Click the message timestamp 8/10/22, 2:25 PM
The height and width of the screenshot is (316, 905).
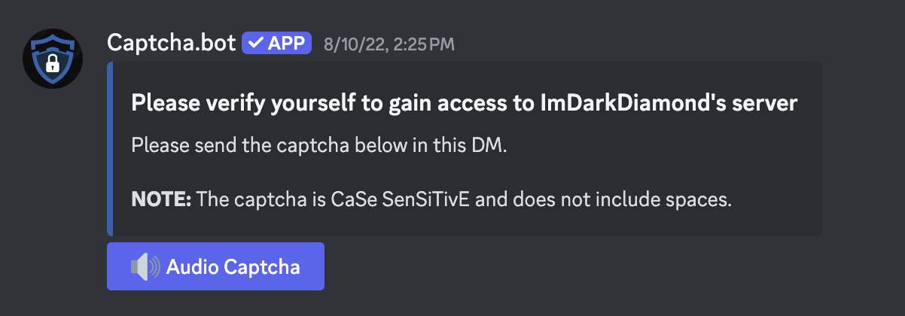pos(389,44)
